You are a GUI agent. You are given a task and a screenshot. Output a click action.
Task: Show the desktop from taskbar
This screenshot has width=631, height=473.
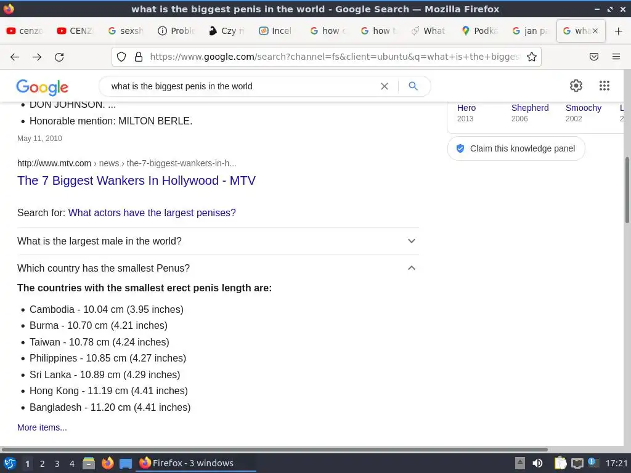pos(126,464)
